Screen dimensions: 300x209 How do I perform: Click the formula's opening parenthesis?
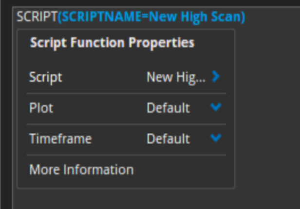[59, 17]
